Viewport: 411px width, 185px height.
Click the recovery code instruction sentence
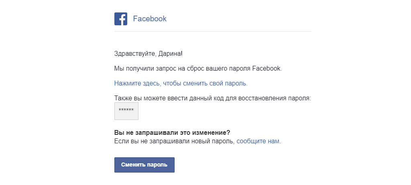[x=212, y=98]
